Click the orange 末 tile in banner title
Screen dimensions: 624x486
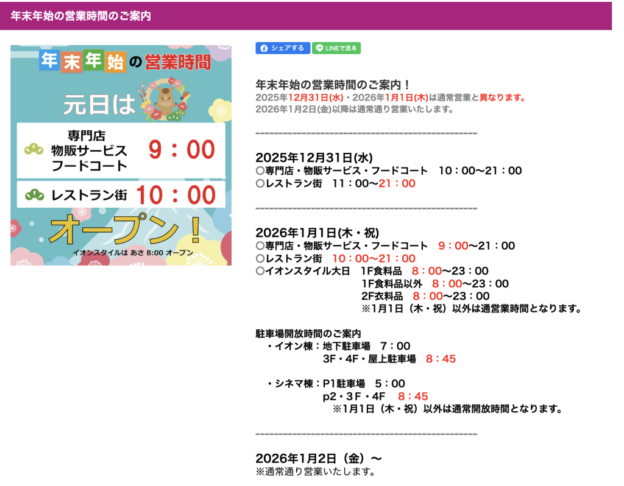71,62
